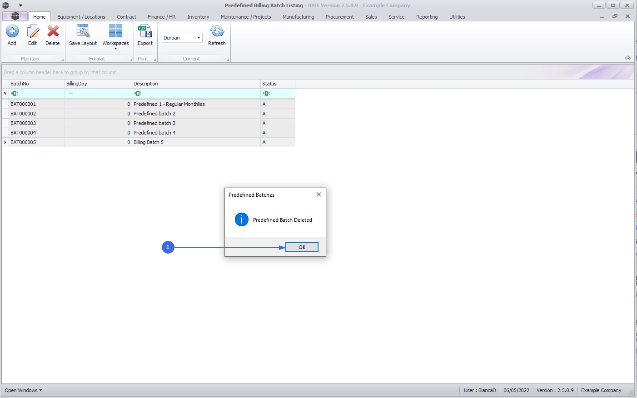
Task: Sort by the Status column header
Action: click(278, 84)
